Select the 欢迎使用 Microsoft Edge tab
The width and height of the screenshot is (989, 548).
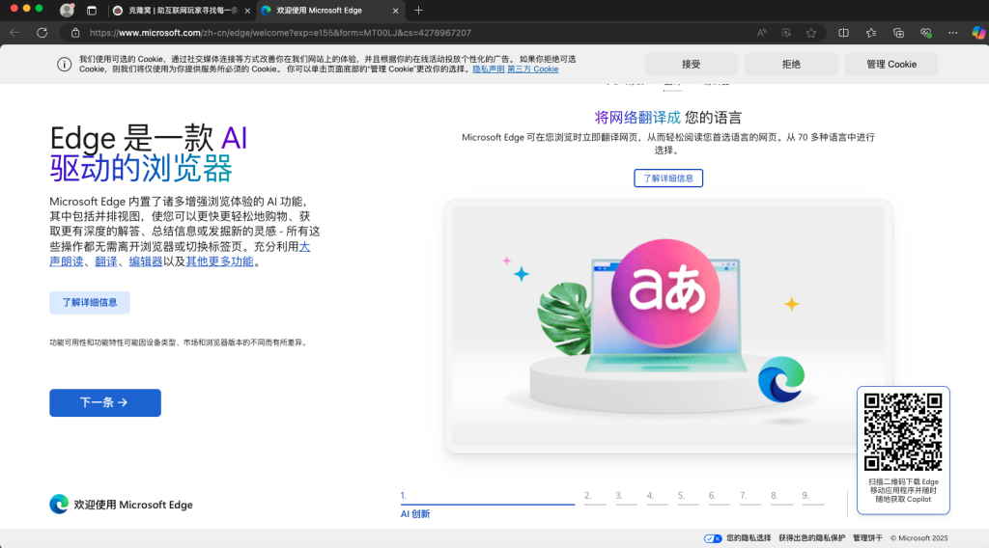[328, 11]
